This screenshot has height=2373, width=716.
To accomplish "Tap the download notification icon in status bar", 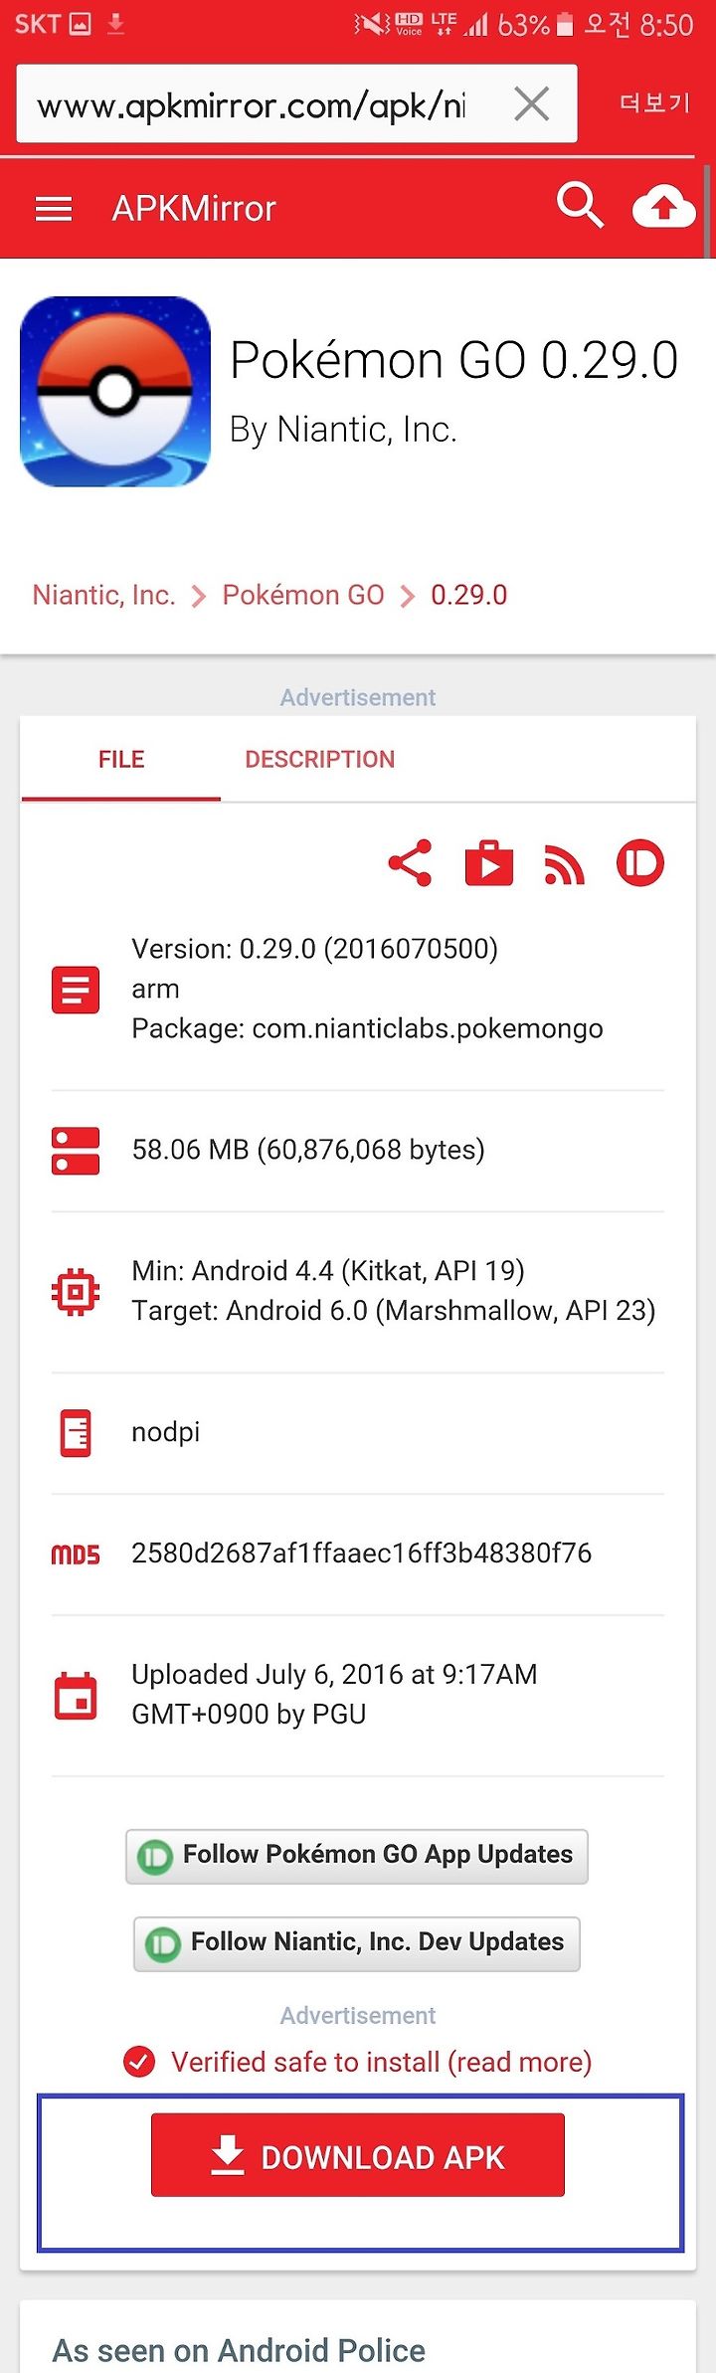I will pyautogui.click(x=116, y=24).
